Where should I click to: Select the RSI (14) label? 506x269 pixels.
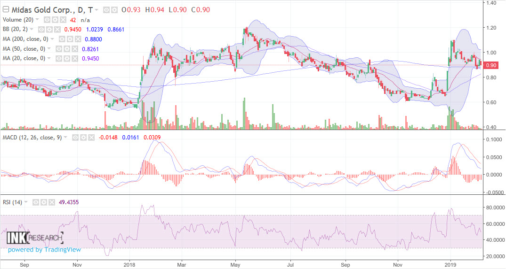13,202
